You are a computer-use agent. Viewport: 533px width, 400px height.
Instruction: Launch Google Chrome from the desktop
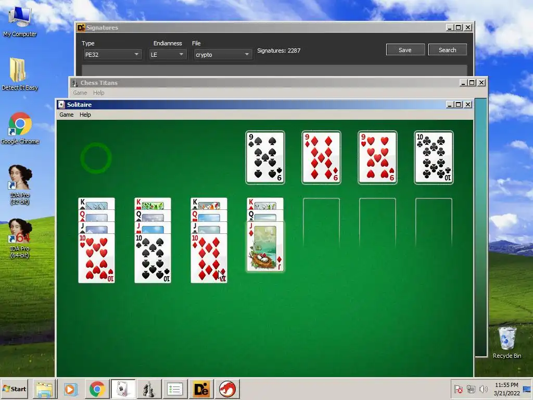pos(20,128)
